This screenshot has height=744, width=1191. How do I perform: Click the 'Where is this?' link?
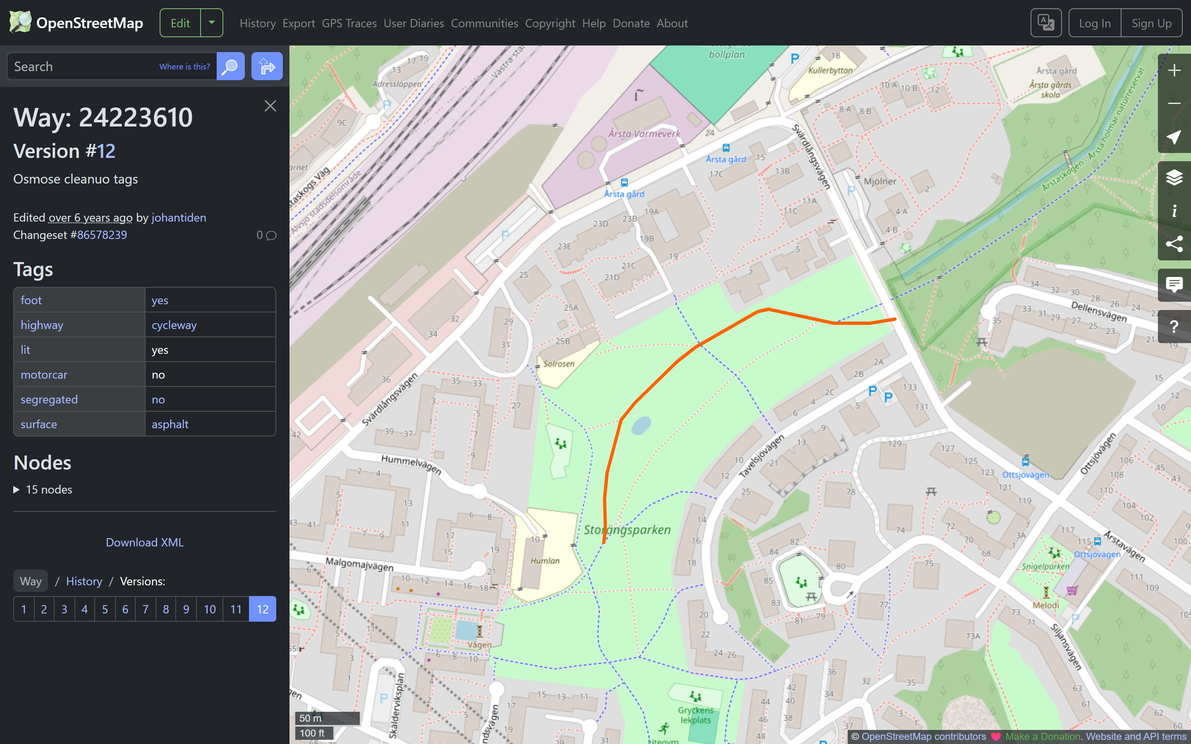coord(184,67)
